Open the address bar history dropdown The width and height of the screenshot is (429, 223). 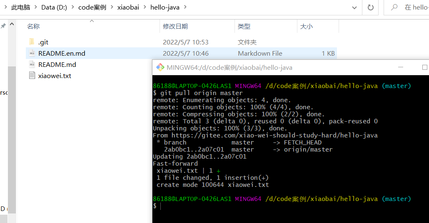click(354, 7)
